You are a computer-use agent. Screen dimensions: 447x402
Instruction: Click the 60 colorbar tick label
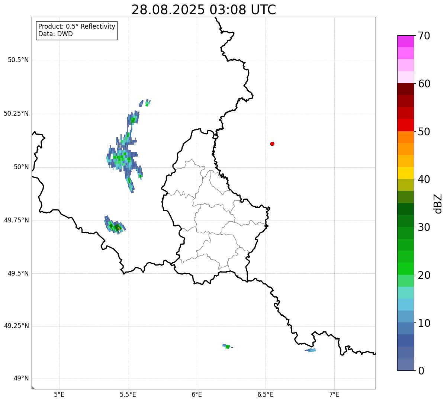424,84
